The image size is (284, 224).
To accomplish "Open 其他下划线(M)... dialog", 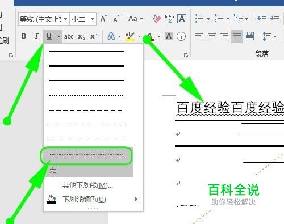I will (87, 185).
